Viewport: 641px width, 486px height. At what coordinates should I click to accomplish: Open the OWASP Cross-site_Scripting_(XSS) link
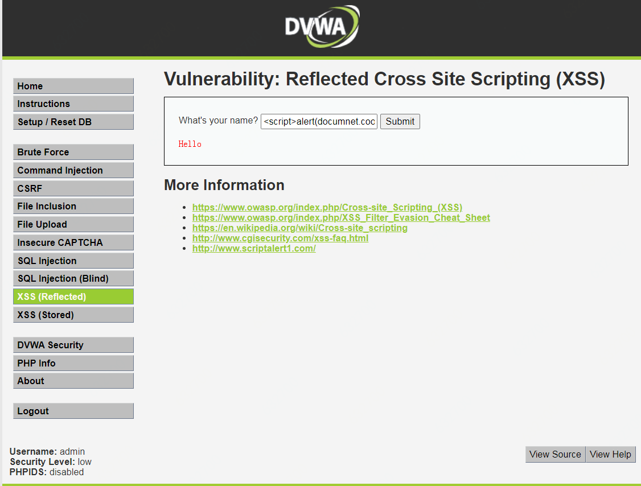pos(327,207)
